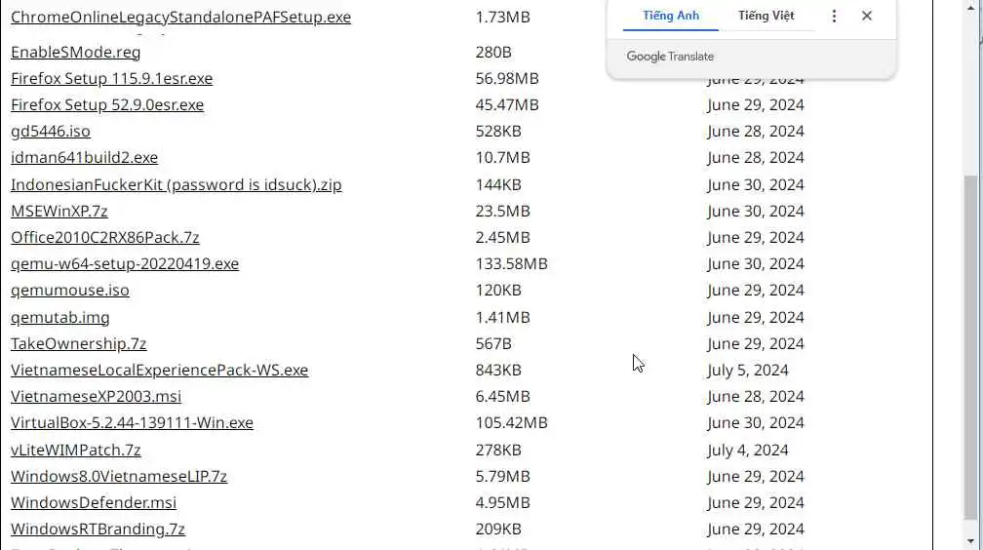This screenshot has height=550, width=983.
Task: Click the MSEWinXP.7z link
Action: (59, 211)
